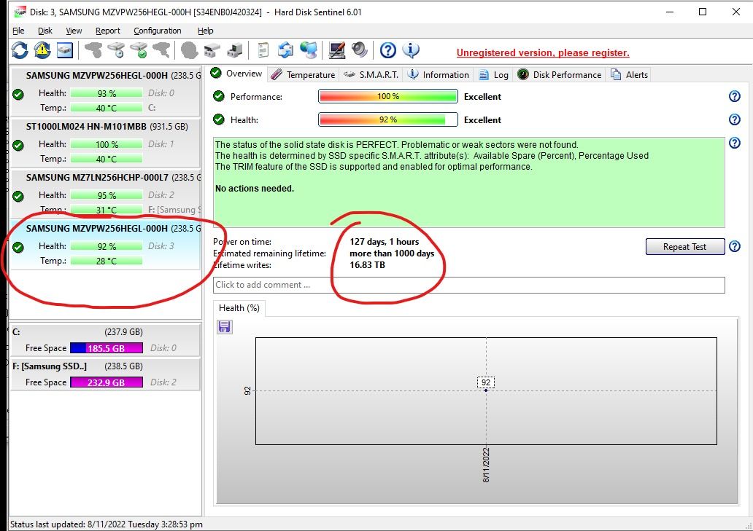
Task: Open the report document toolbar icon
Action: (263, 50)
